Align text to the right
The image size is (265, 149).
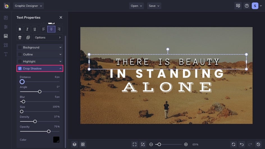coord(59,29)
